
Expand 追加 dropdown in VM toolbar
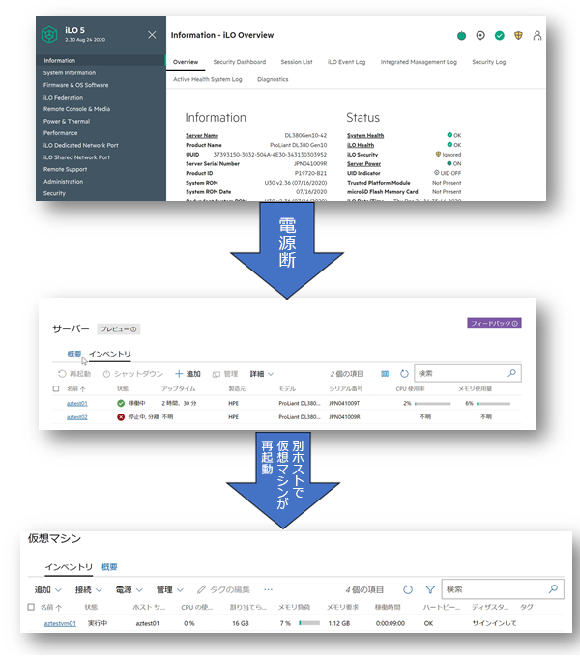47,590
